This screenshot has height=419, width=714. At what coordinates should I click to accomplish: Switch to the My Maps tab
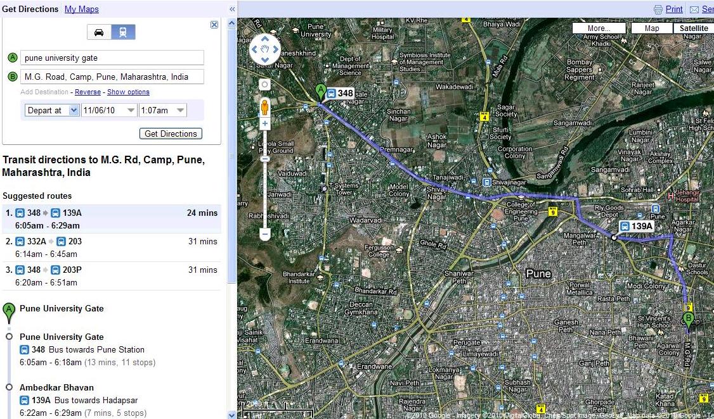coord(82,9)
